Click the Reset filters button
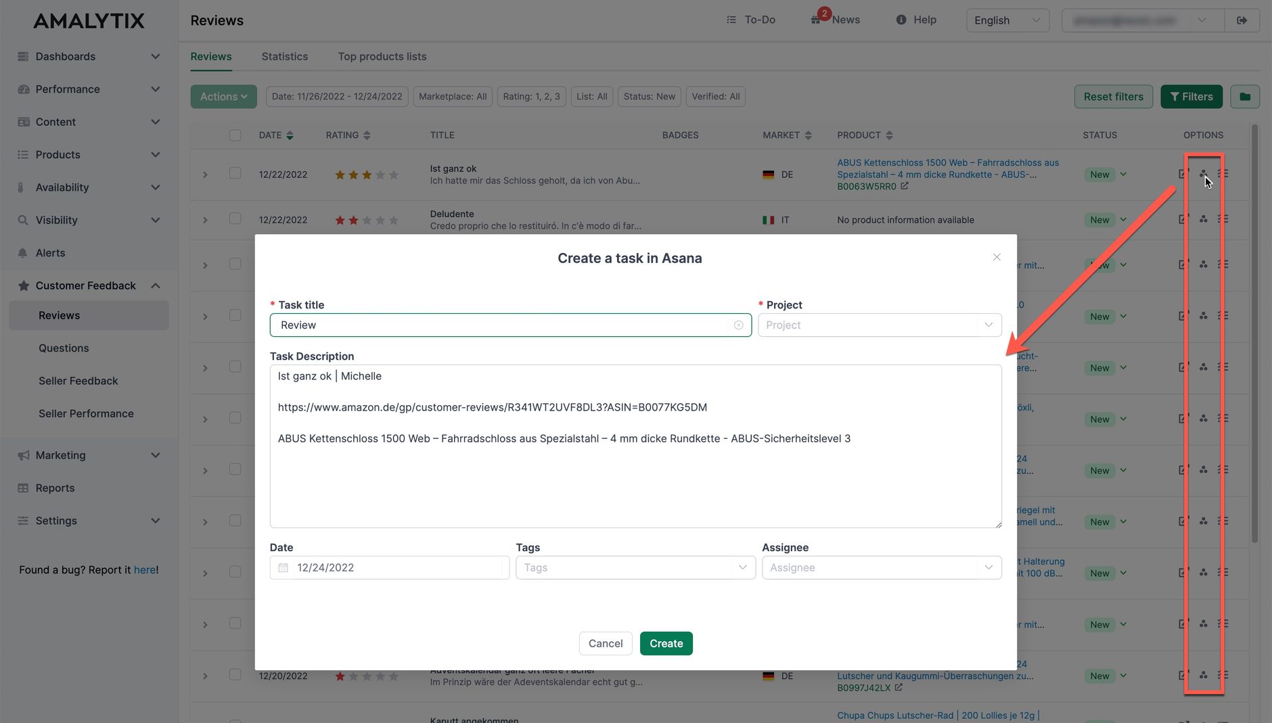This screenshot has width=1272, height=723. tap(1113, 97)
